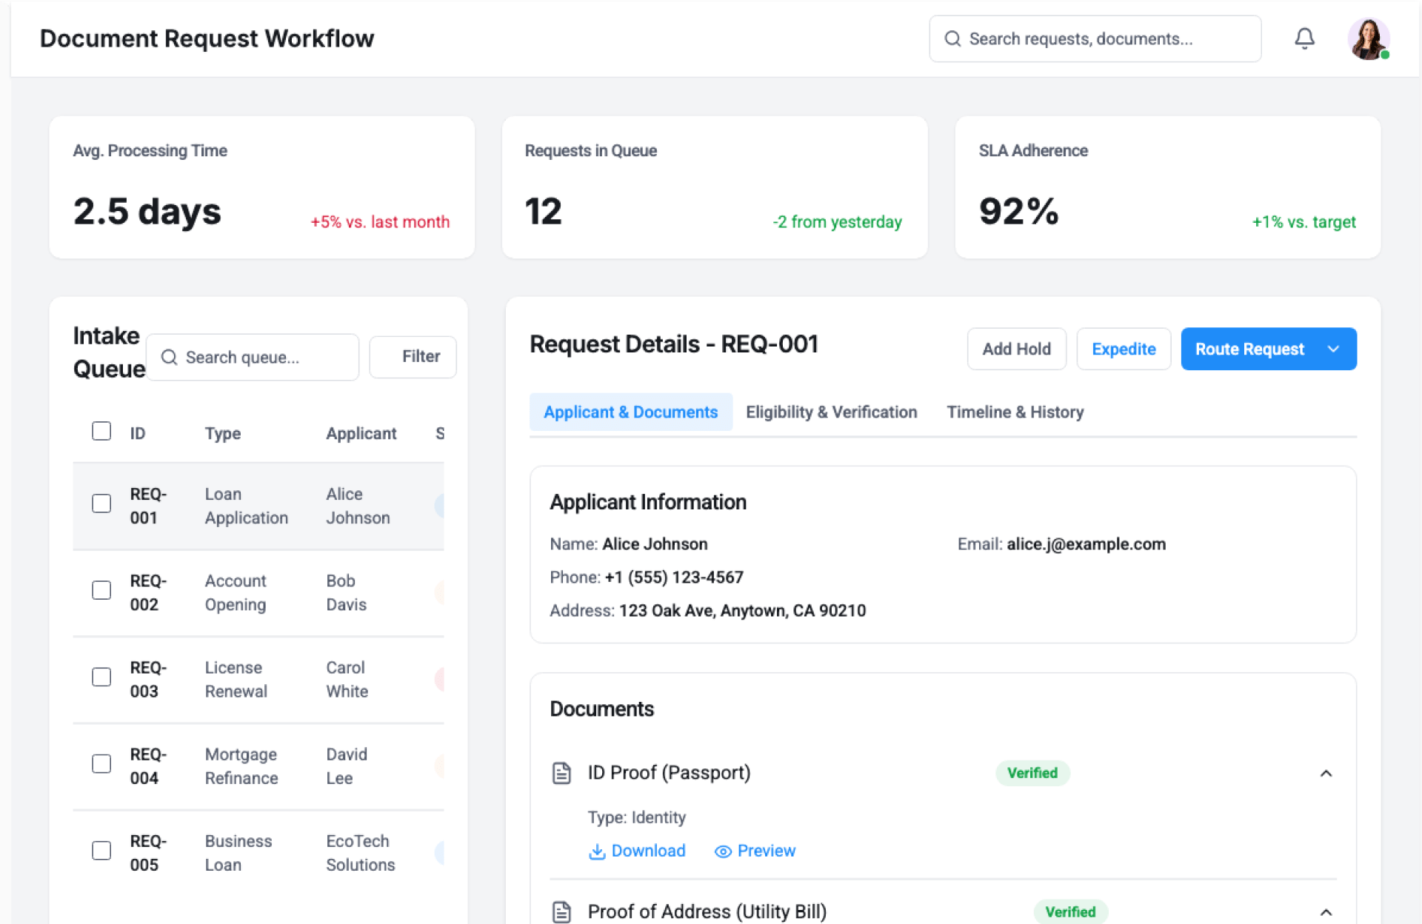Click the Expedite button

[1123, 349]
